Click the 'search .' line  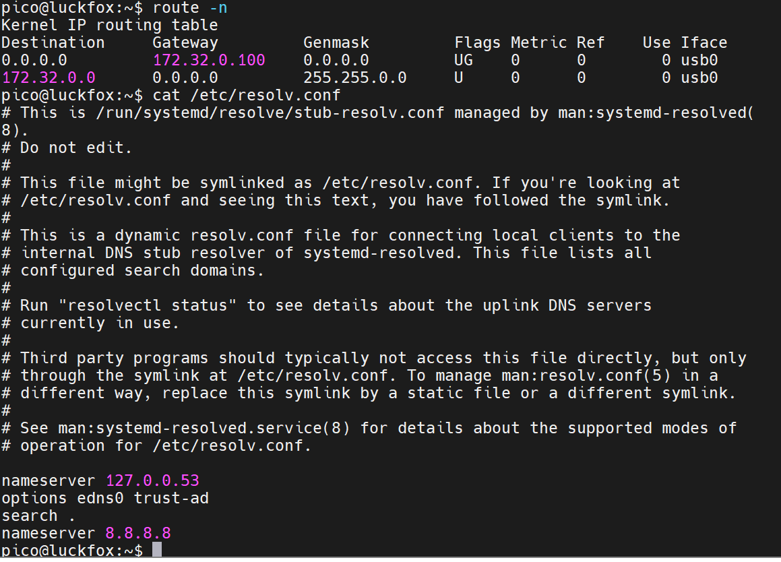(x=38, y=516)
